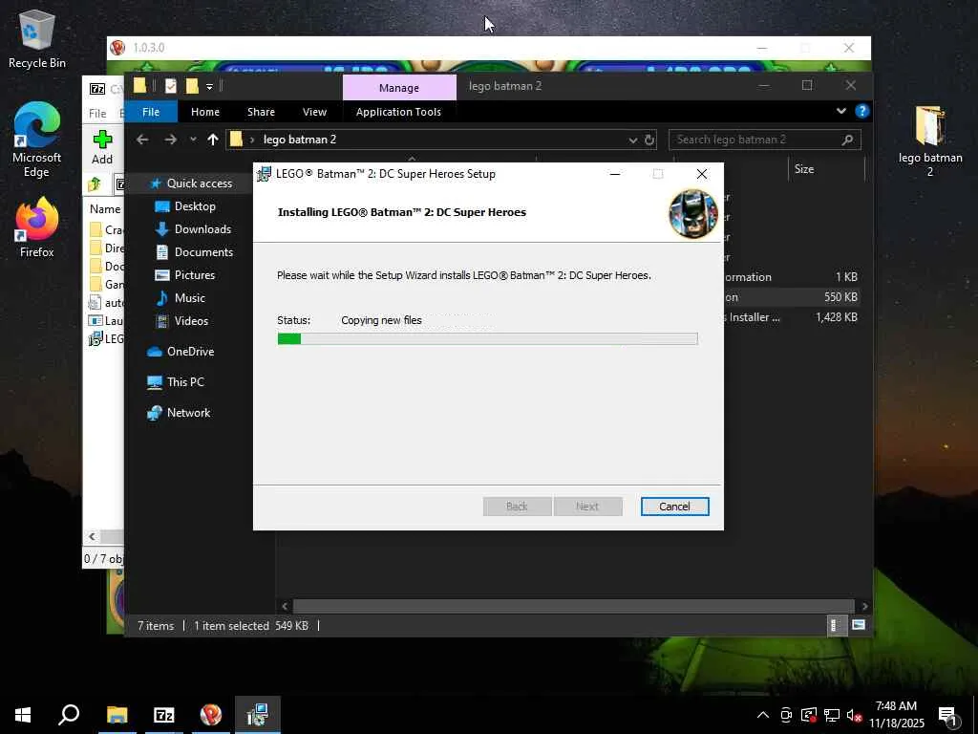Screen dimensions: 978x734
Task: Launch Firefox from the desktop shortcut
Action: point(36,227)
